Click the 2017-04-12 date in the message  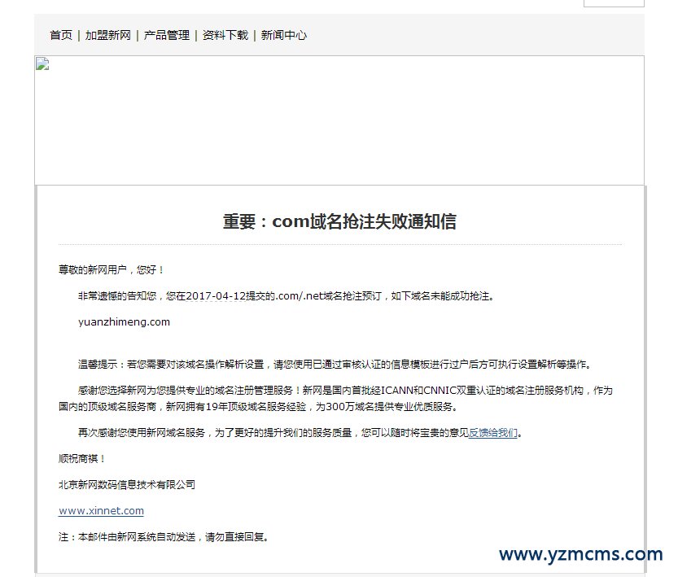[216, 295]
